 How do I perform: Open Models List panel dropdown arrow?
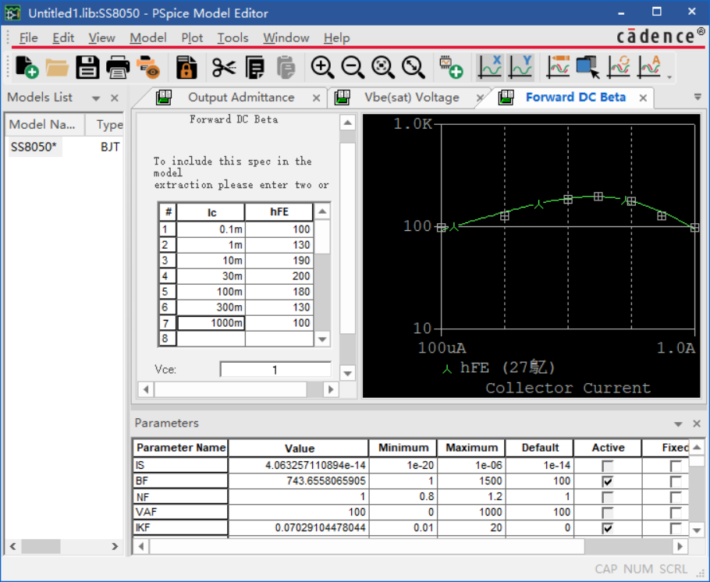pyautogui.click(x=96, y=98)
